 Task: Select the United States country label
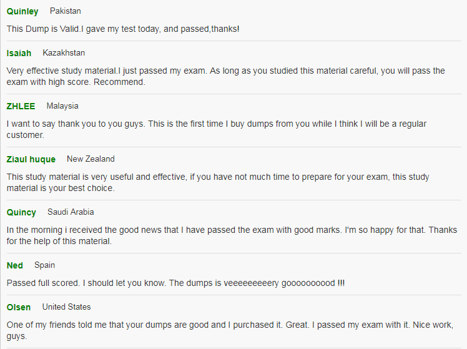click(x=66, y=307)
